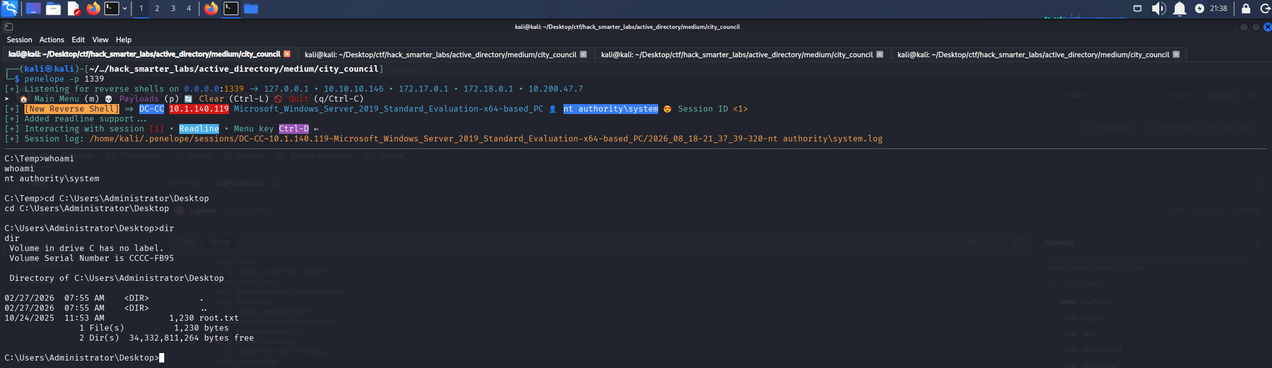Viewport: 1272px width, 368px height.
Task: Click the purple show desktop icon
Action: 33,8
